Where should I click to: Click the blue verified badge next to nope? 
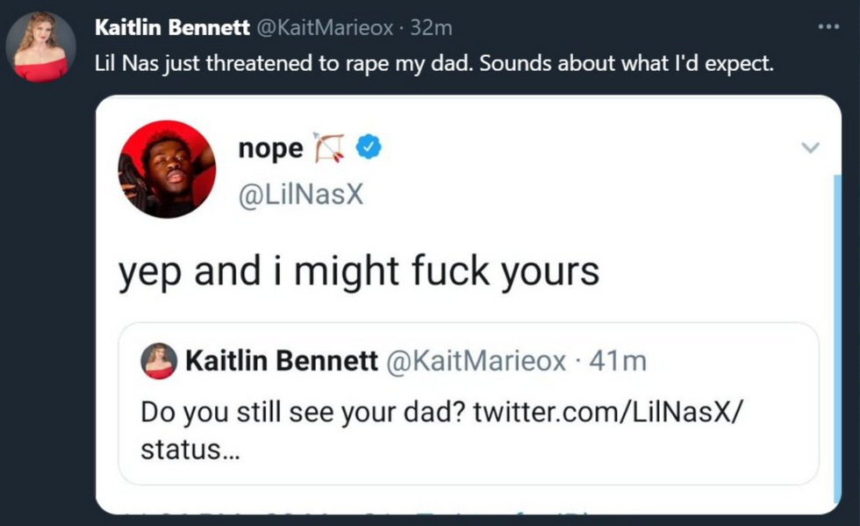(369, 149)
